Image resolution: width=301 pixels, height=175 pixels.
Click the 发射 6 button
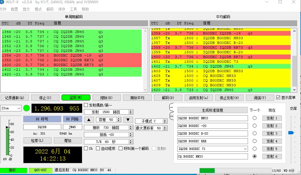pyautogui.click(x=272, y=156)
